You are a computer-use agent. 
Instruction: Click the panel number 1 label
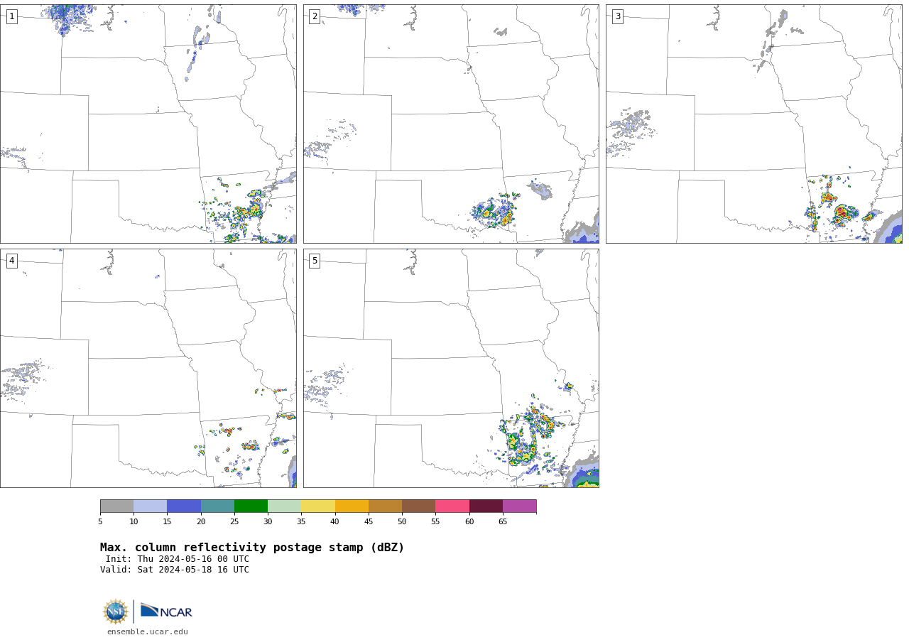(x=11, y=16)
